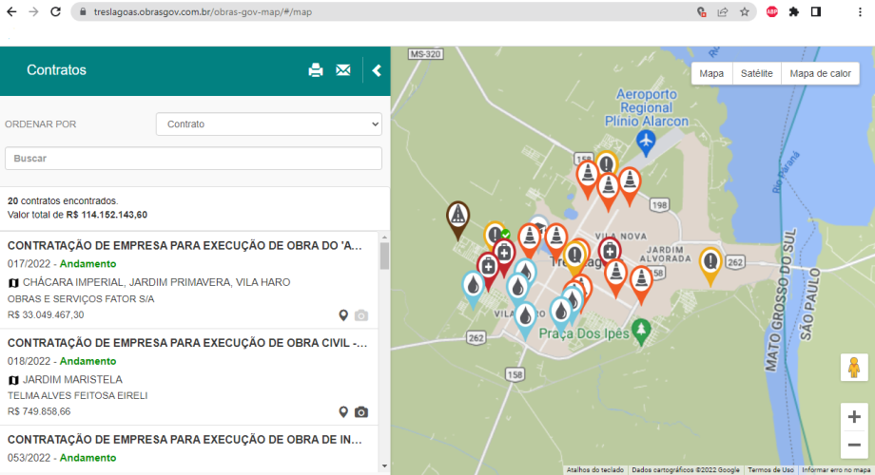
Task: Print the contracts list
Action: pyautogui.click(x=316, y=70)
